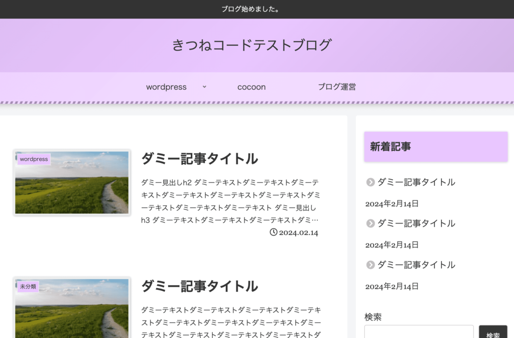Image resolution: width=514 pixels, height=338 pixels.
Task: Open the first post link under 新着記事
Action: 416,182
